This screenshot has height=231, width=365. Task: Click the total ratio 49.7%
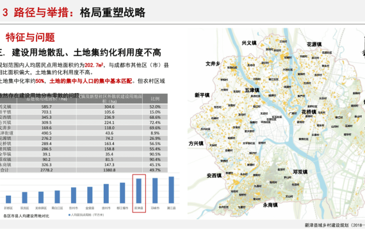[155, 170]
